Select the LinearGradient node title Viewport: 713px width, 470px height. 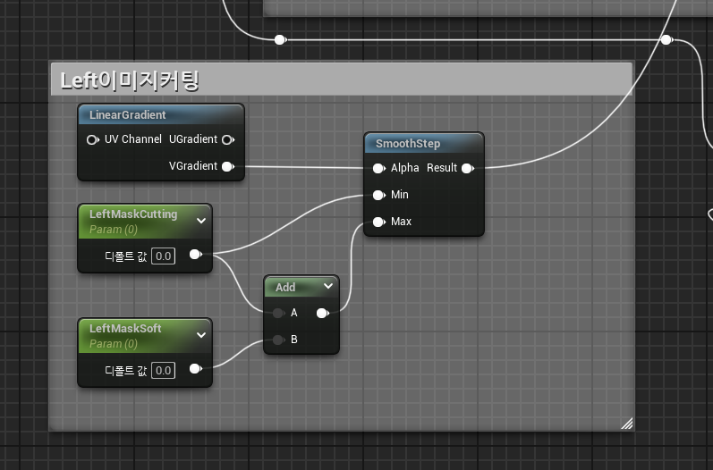point(128,115)
